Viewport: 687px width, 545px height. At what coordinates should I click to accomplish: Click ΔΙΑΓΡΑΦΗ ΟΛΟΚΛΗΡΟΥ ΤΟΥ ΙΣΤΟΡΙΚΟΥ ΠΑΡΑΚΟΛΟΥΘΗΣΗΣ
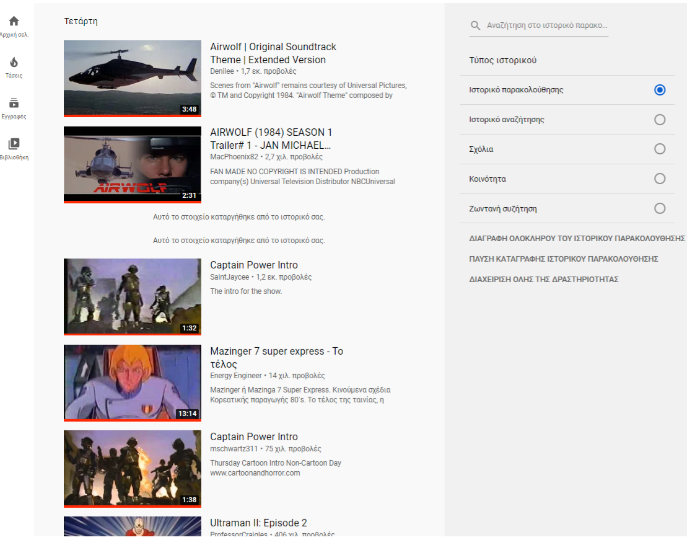click(x=577, y=239)
